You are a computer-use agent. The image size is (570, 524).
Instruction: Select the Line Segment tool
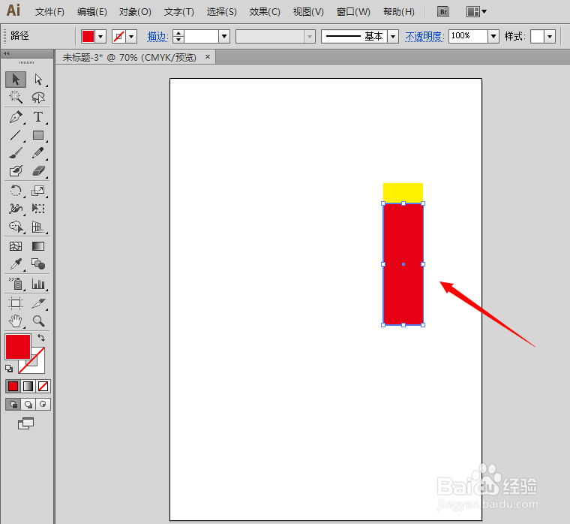[x=16, y=135]
